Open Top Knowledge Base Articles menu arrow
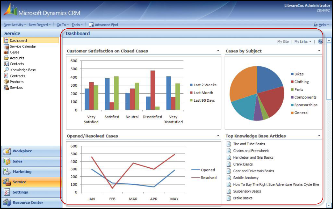Screen dimensions: 333x209 (x=319, y=136)
